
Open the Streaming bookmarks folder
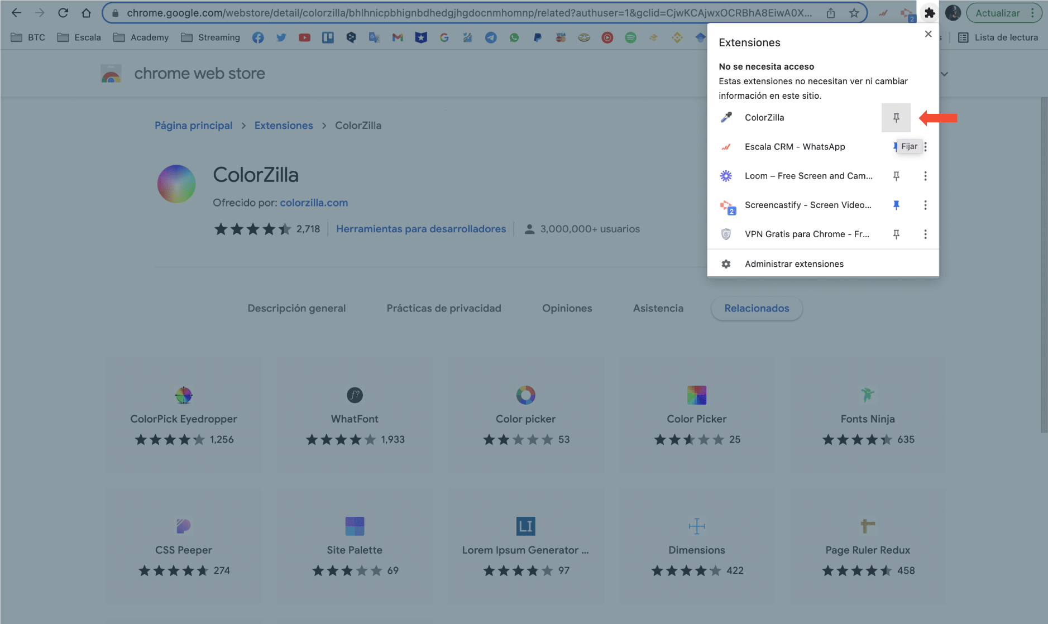[210, 37]
